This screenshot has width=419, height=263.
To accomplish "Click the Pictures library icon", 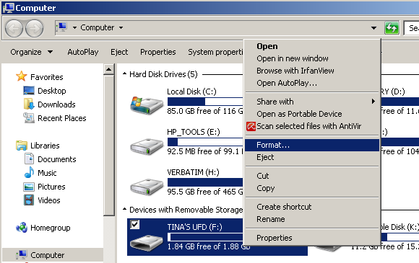I will click(x=29, y=187).
